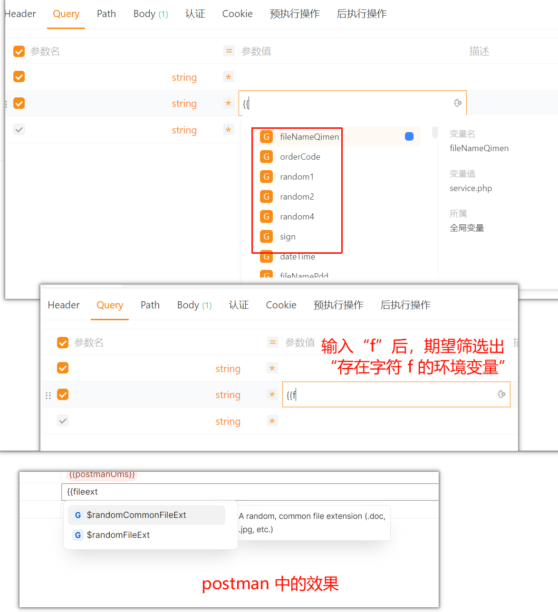Uncheck the 参数名 header checkbox
Image resolution: width=558 pixels, height=612 pixels.
pyautogui.click(x=19, y=51)
